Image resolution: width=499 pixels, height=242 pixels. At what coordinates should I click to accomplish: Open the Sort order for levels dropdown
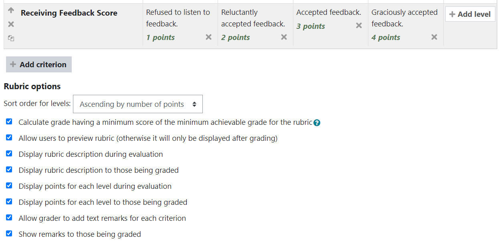pyautogui.click(x=137, y=104)
